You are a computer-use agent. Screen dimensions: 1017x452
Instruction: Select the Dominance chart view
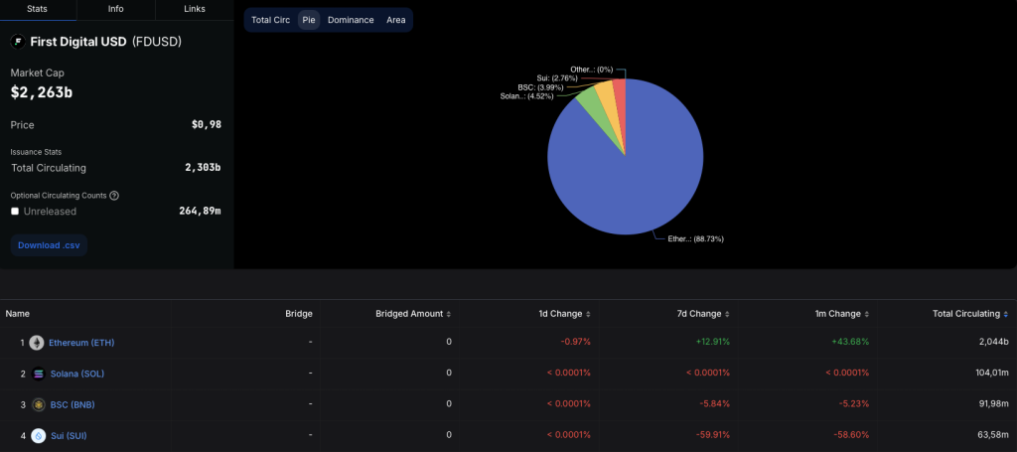pyautogui.click(x=351, y=20)
